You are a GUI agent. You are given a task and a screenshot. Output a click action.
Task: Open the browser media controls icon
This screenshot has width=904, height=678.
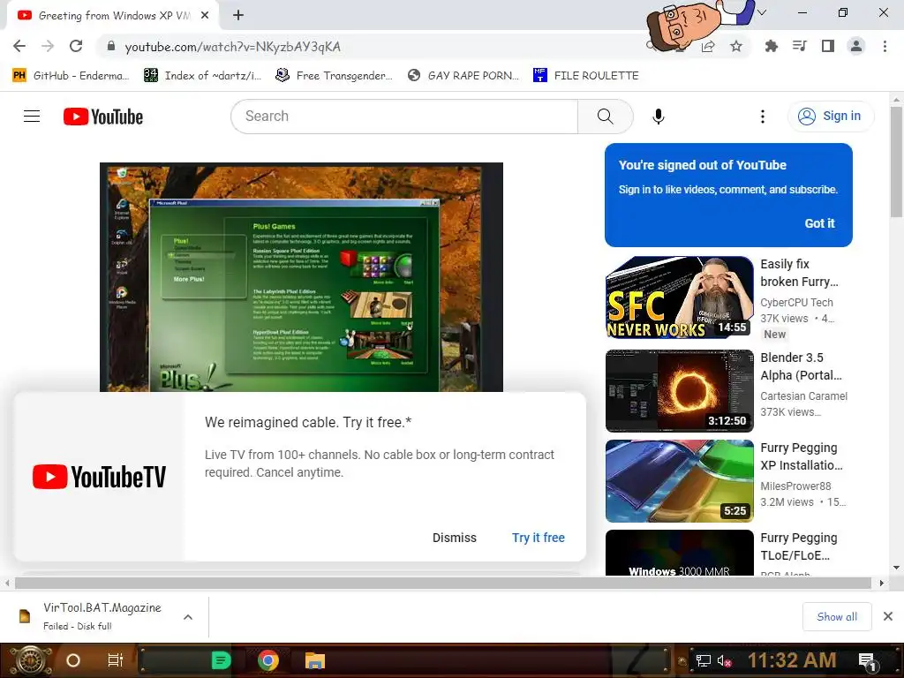[799, 46]
